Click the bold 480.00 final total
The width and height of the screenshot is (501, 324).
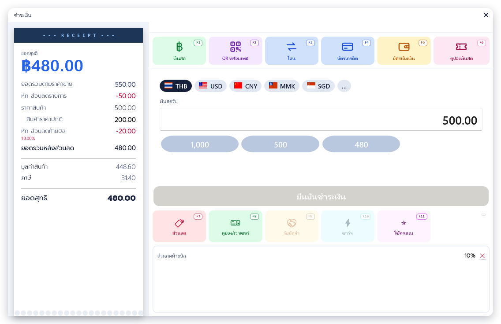tap(121, 198)
